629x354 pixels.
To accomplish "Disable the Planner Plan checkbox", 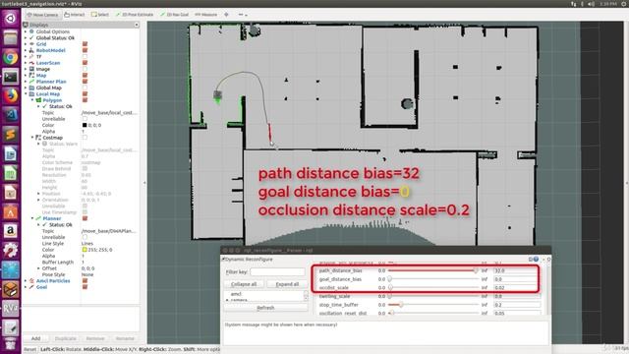I will tap(86, 82).
